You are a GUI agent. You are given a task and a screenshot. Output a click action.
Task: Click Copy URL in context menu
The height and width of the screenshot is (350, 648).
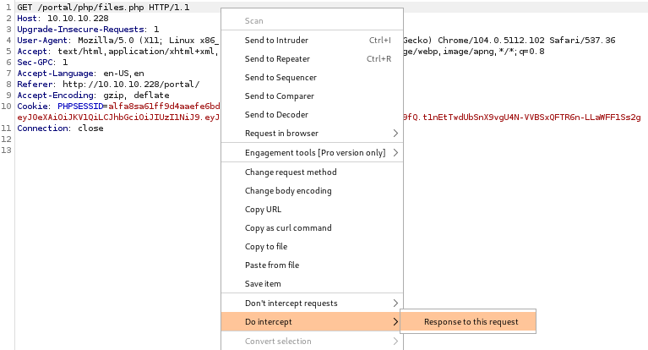tap(263, 210)
